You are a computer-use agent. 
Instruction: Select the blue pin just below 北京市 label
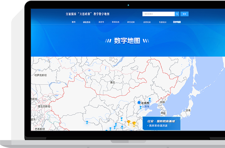(x=141, y=107)
